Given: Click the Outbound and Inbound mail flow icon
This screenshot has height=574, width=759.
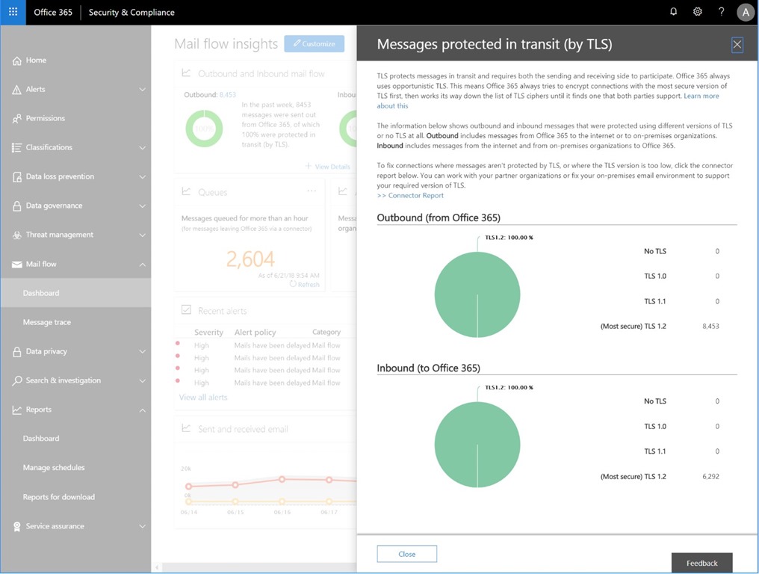Looking at the screenshot, I should click(186, 72).
